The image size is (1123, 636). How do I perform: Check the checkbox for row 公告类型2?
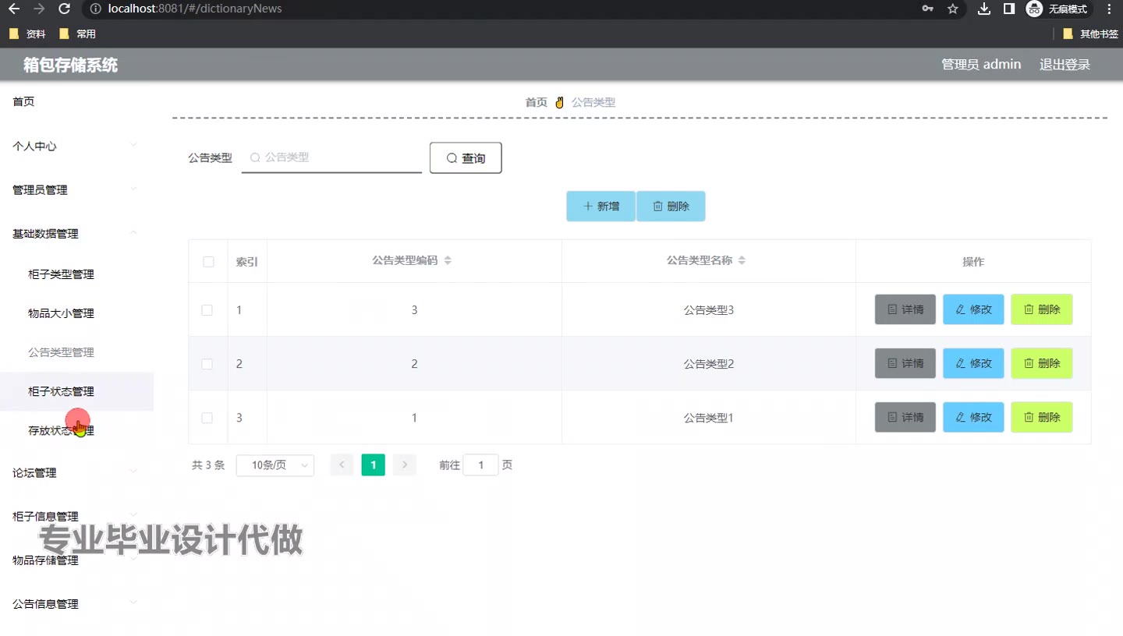tap(207, 364)
